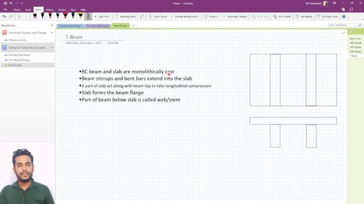The height and width of the screenshot is (204, 364).
Task: Open Beam Design in sidebar
Action: pos(28,65)
